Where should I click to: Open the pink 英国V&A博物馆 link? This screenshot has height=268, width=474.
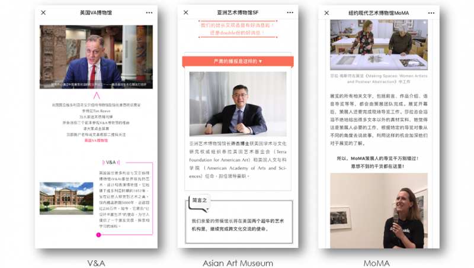[96, 140]
